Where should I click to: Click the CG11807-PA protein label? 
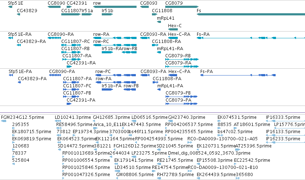[77, 79]
